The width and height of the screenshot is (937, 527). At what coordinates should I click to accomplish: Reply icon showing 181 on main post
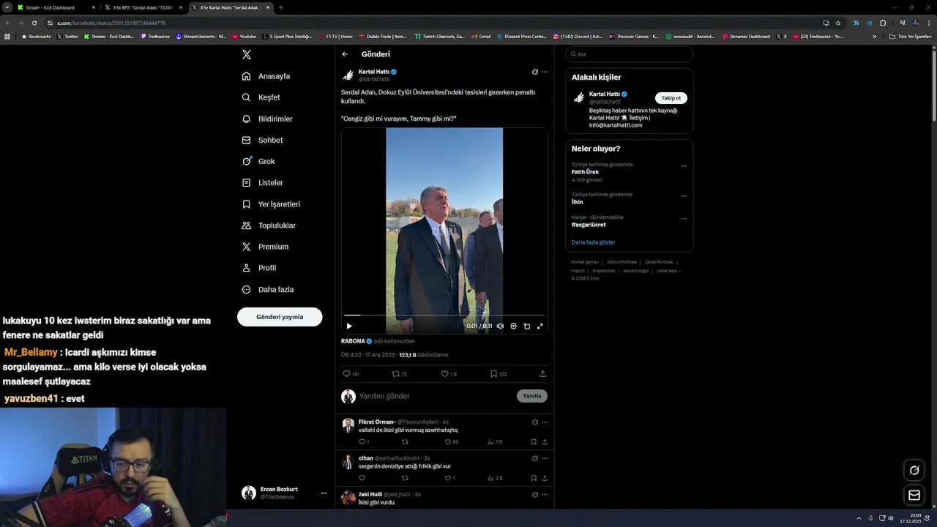(351, 374)
